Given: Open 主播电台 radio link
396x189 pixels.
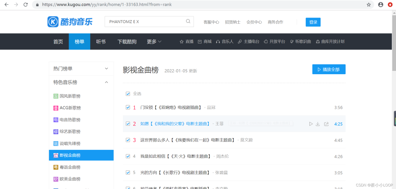Looking at the screenshot, I should tap(249, 42).
